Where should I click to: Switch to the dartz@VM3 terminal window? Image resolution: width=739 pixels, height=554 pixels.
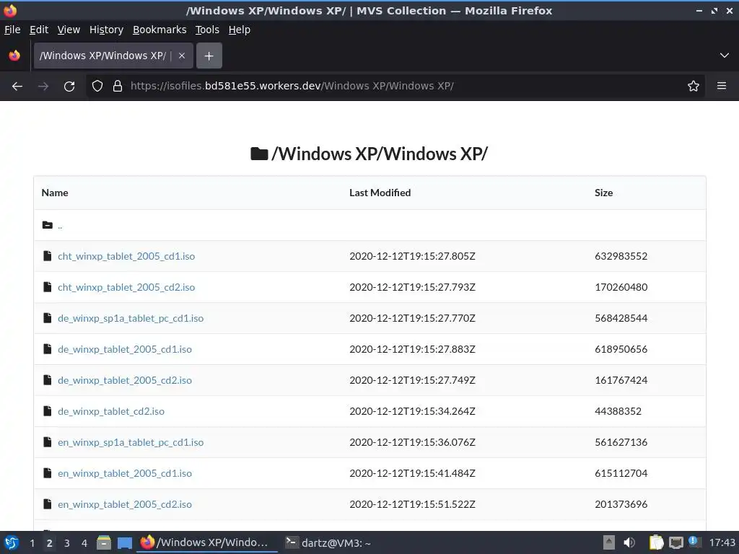(x=328, y=542)
